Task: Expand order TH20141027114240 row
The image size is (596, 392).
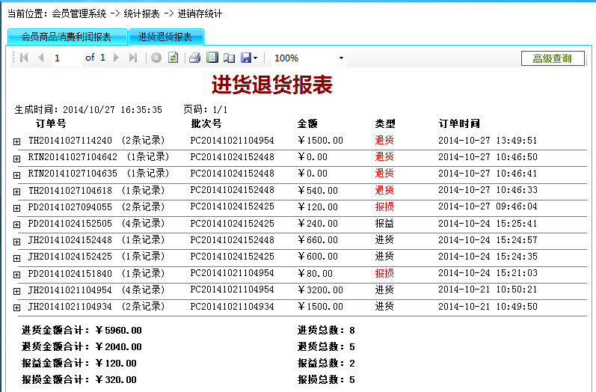Action: pyautogui.click(x=16, y=141)
